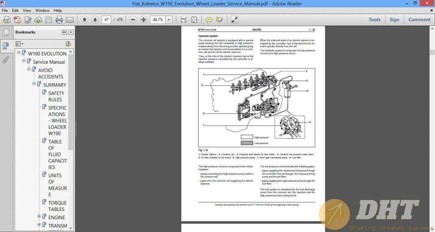Click the bookmark icon beside UNITS OF MEASURE
435x232 pixels.
pos(44,175)
